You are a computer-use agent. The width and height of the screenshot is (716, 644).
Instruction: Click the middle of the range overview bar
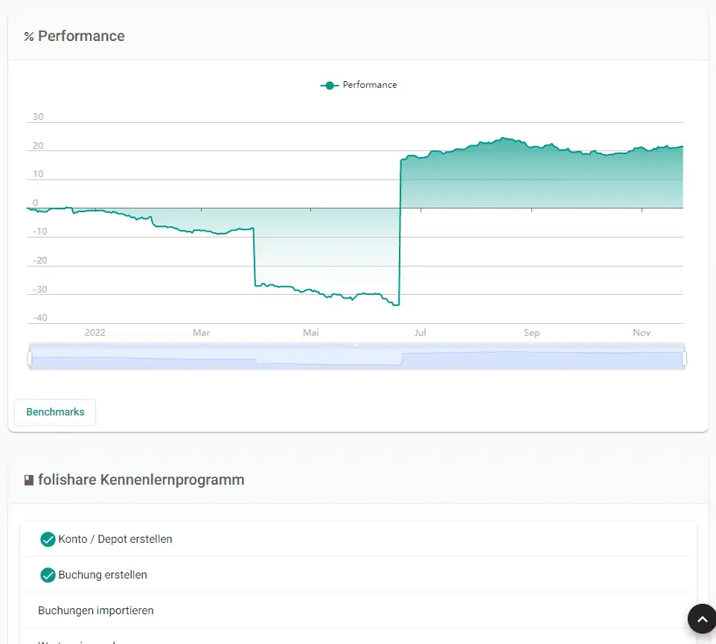[x=357, y=357]
